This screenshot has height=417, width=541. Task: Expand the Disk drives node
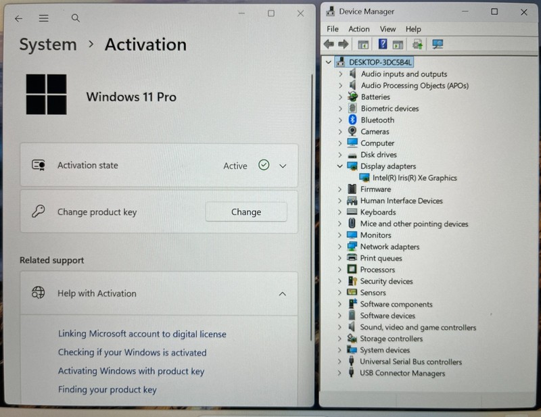(x=340, y=155)
